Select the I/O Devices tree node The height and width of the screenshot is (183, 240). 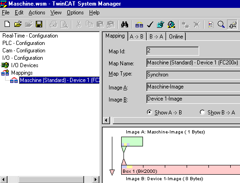pyautogui.click(x=25, y=65)
